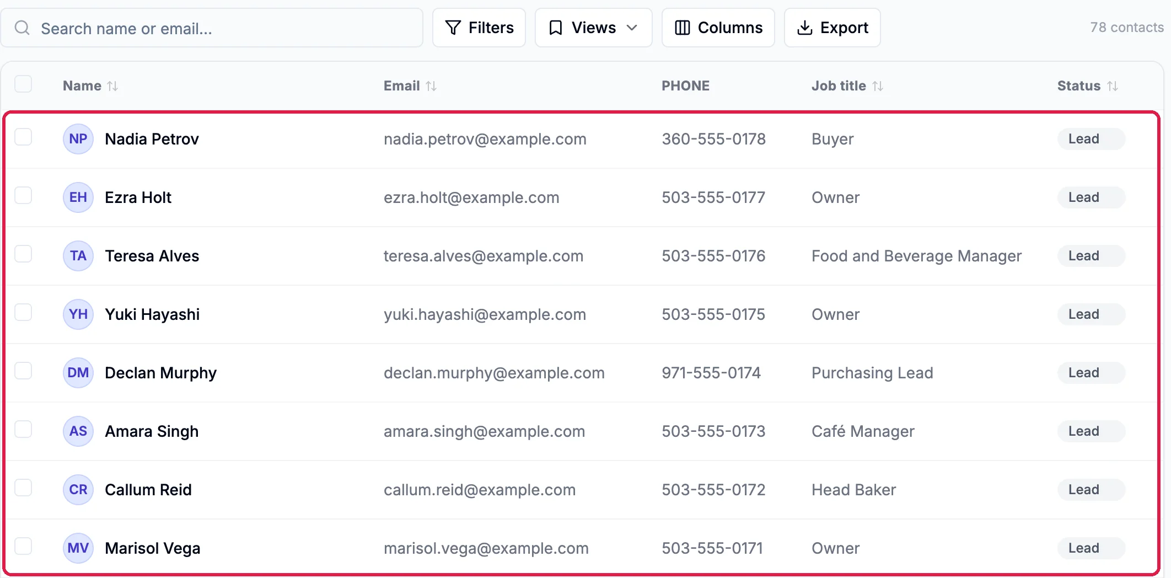The image size is (1171, 578).
Task: Click the Job title column header
Action: pyautogui.click(x=839, y=86)
